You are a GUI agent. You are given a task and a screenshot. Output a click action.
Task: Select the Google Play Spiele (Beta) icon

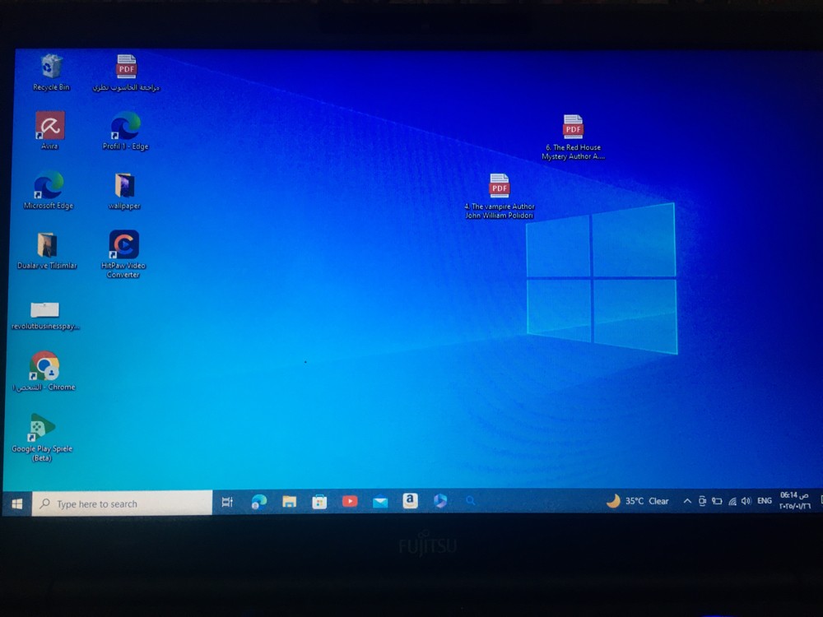42,438
